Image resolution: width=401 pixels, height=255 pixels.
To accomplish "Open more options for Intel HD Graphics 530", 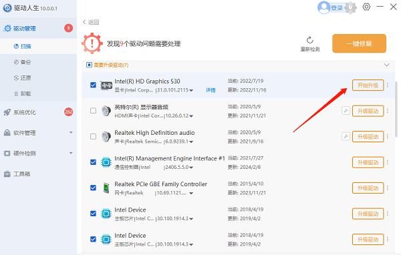I will (388, 85).
